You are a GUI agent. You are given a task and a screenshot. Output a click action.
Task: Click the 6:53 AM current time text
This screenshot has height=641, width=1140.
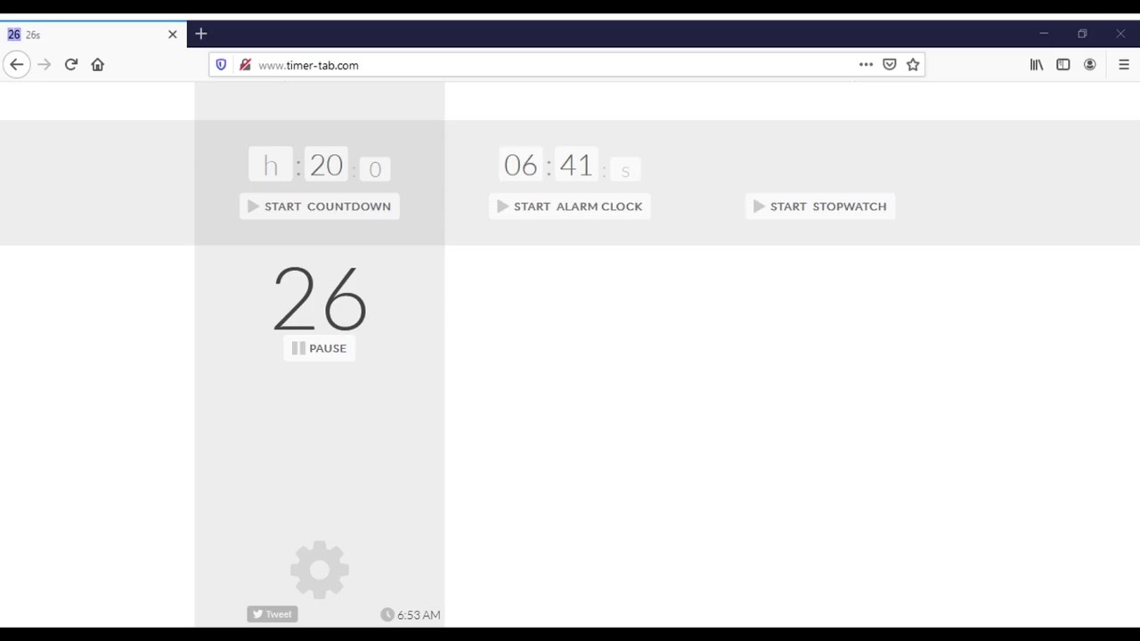(x=419, y=615)
